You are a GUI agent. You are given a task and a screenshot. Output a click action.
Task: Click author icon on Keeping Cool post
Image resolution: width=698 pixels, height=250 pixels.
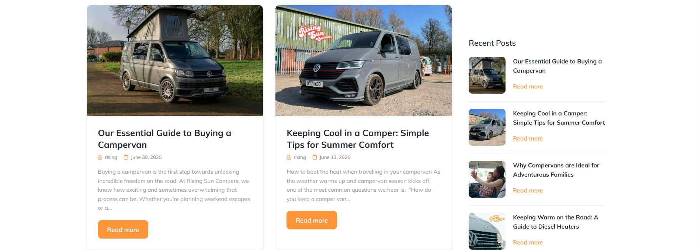289,157
